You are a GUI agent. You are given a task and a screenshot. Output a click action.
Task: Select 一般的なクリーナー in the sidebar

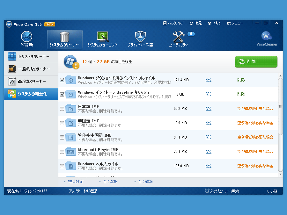(x=31, y=69)
